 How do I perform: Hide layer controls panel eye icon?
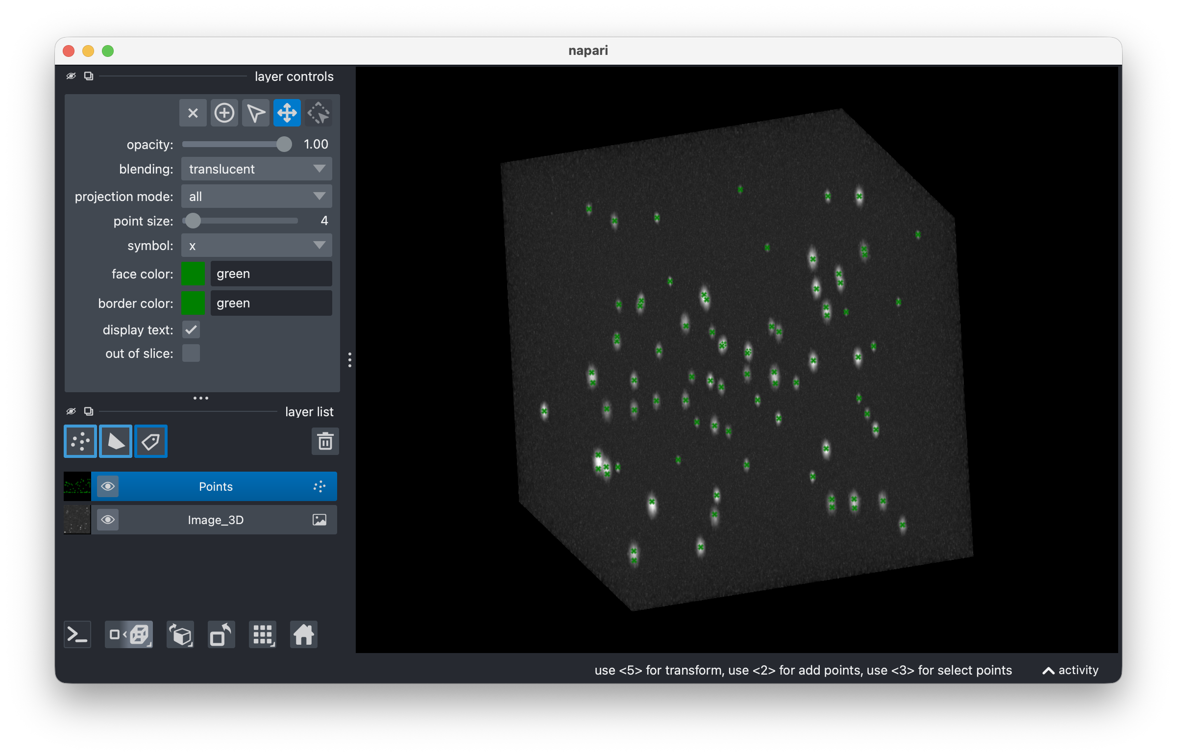pos(71,76)
